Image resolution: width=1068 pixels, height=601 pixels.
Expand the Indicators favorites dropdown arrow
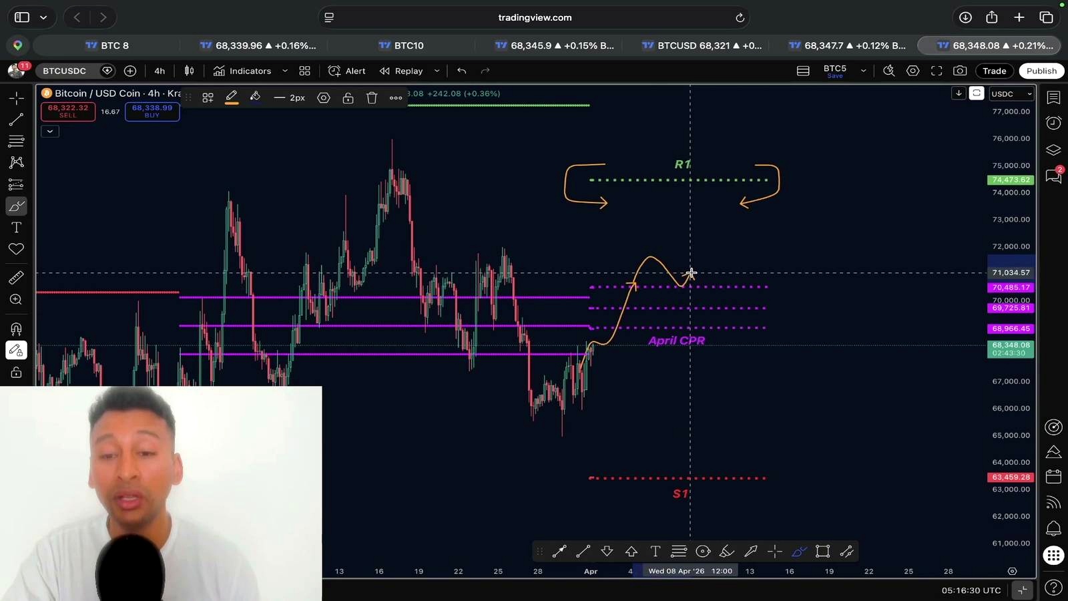pyautogui.click(x=285, y=71)
